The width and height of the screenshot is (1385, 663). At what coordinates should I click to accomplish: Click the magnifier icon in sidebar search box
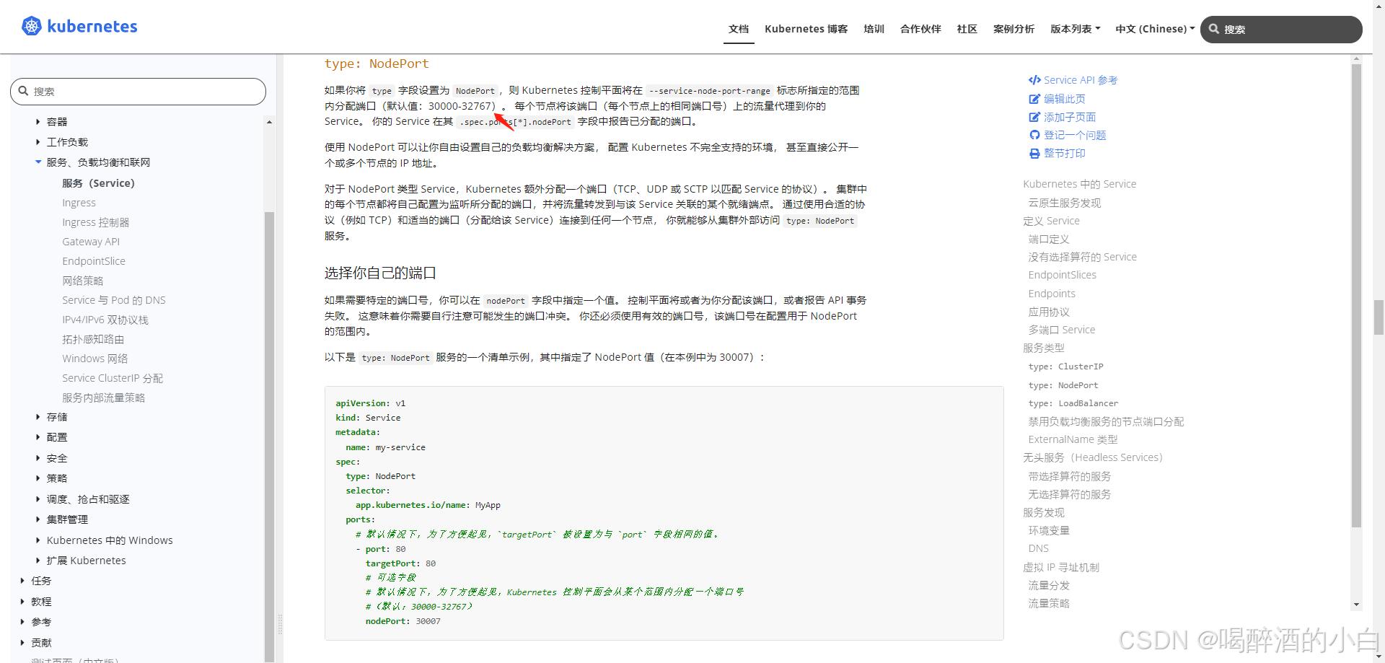[x=23, y=91]
